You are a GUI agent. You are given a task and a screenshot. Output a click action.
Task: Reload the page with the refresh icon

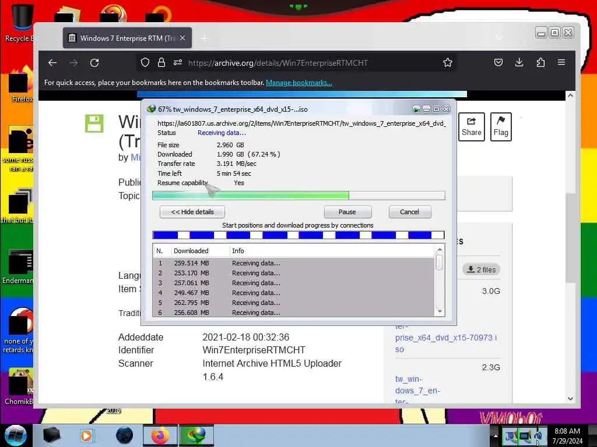[94, 63]
